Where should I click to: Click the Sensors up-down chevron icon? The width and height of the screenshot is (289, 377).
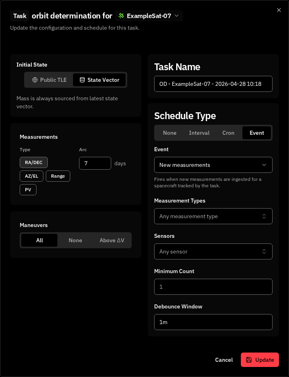(x=264, y=251)
